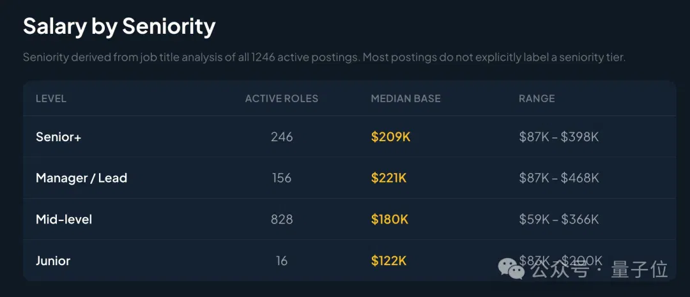Click the $59K – $366K range cell
The width and height of the screenshot is (690, 297).
click(x=559, y=219)
